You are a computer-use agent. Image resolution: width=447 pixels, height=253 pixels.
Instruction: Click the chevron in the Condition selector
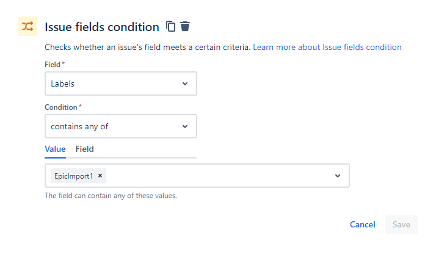click(x=185, y=127)
